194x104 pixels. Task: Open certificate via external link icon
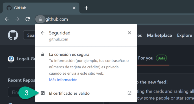coord(129,93)
